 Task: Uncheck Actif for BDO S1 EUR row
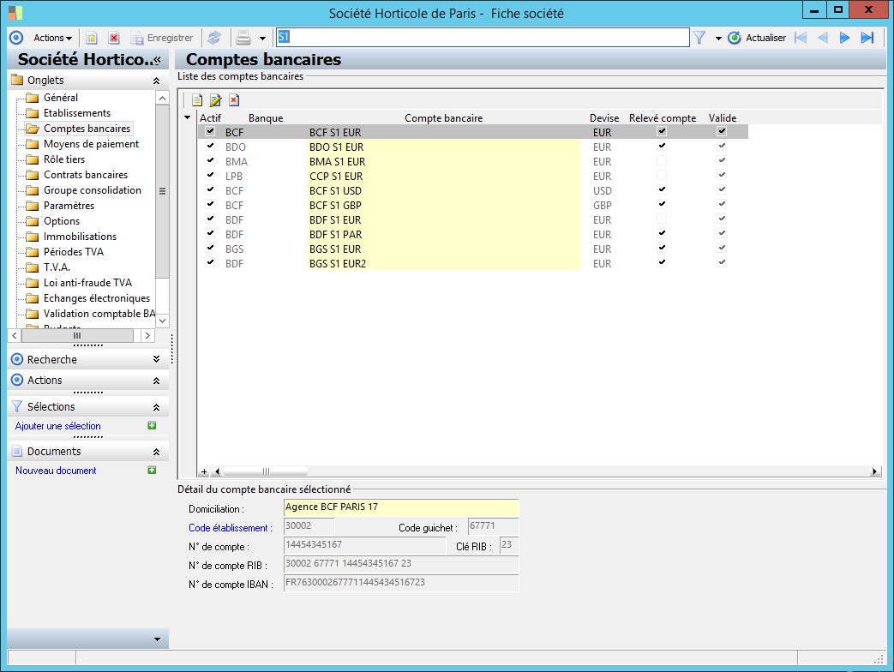coord(211,147)
